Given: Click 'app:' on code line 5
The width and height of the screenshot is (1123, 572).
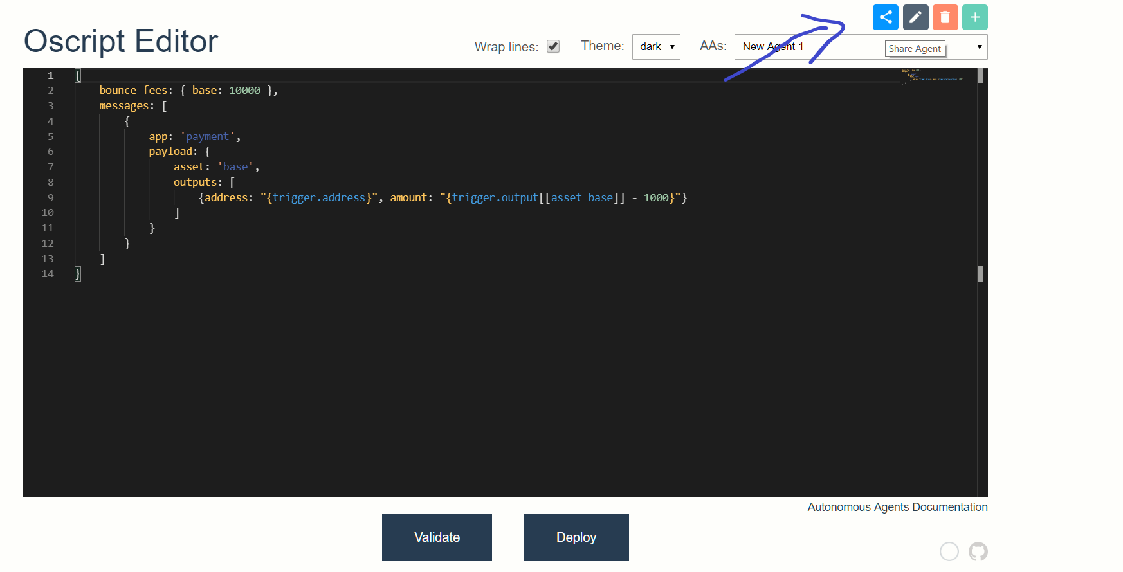Looking at the screenshot, I should click(x=161, y=137).
